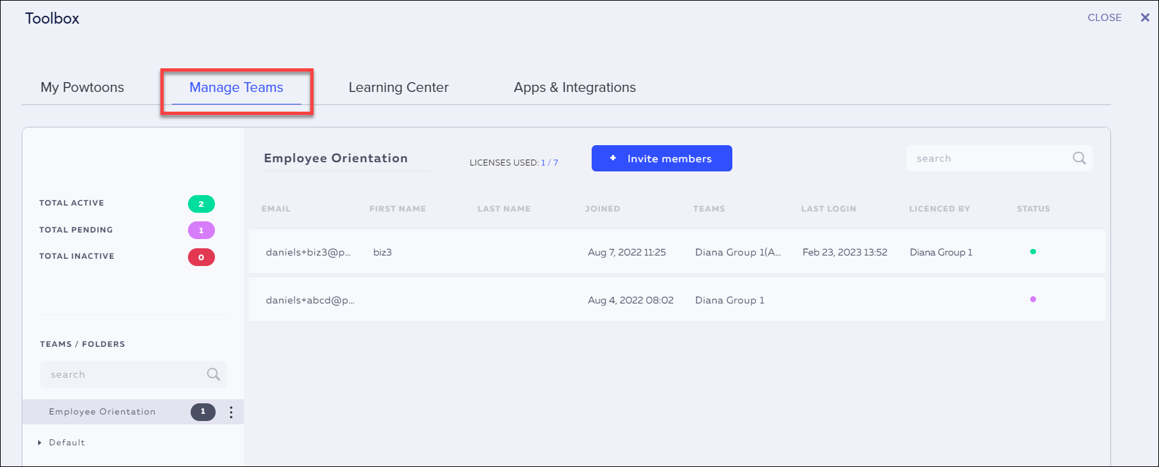Select the daniels+abcd@p... email cell
1159x467 pixels.
pos(310,300)
